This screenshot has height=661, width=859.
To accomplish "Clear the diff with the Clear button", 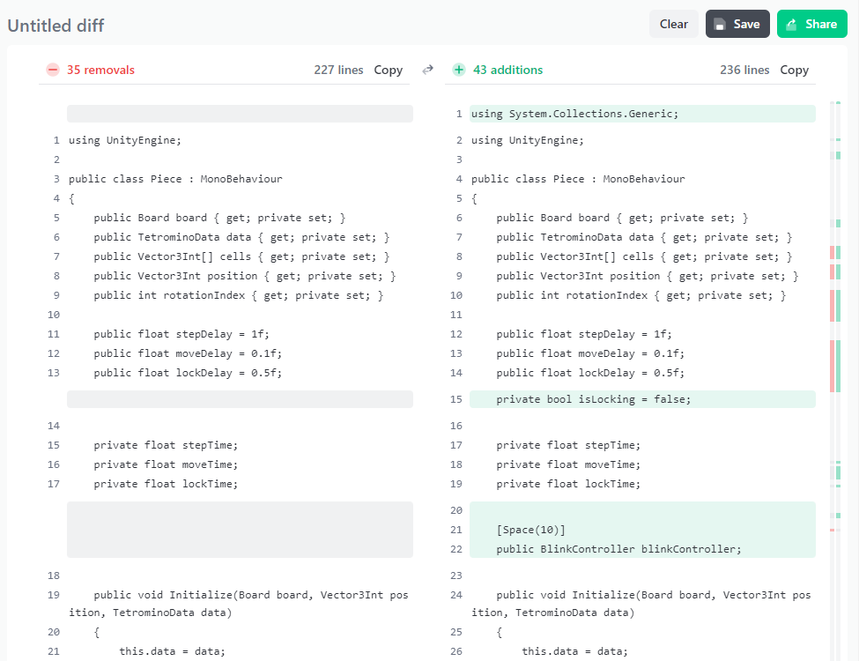I will click(x=673, y=25).
